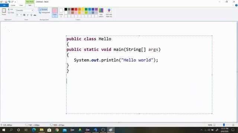Image resolution: width=238 pixels, height=133 pixels.
Task: Pick the black color swatch
Action: (66, 9)
